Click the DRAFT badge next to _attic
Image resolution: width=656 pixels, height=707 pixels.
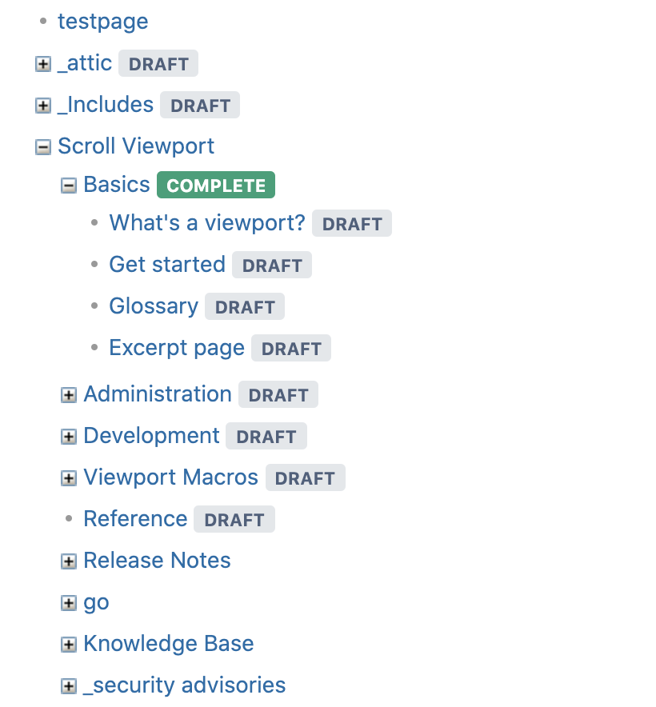click(x=158, y=63)
